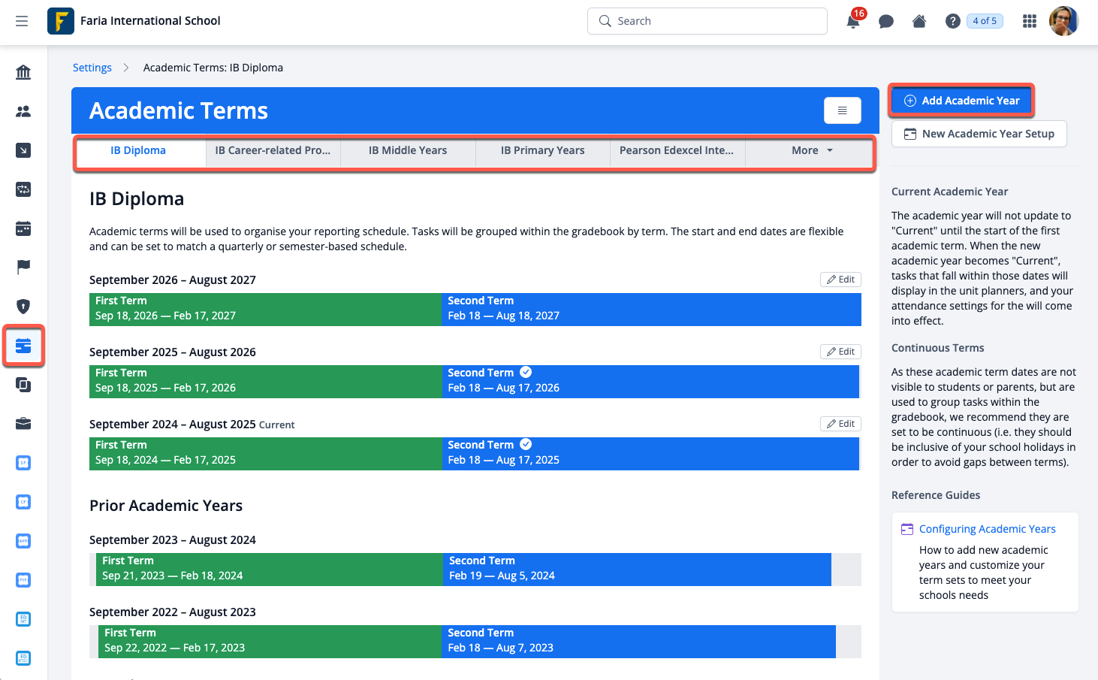Open the transfer arrows sidebar icon
The image size is (1098, 680).
click(x=23, y=189)
